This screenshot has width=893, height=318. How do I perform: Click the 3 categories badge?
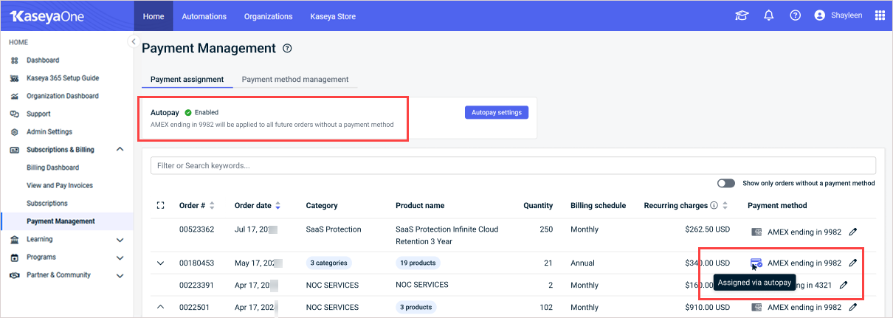tap(328, 263)
